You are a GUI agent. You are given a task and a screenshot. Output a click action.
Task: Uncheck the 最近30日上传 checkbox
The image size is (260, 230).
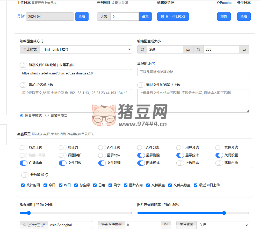coord(196,185)
